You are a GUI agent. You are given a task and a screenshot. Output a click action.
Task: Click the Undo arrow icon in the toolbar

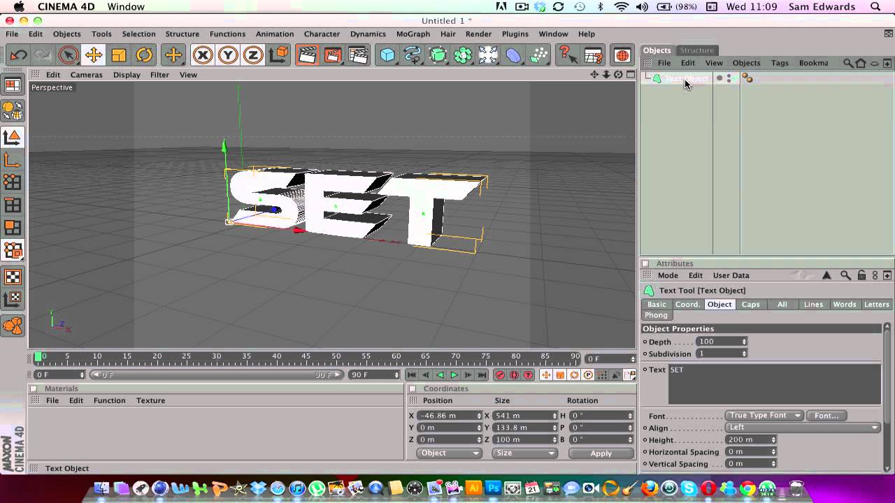(18, 54)
